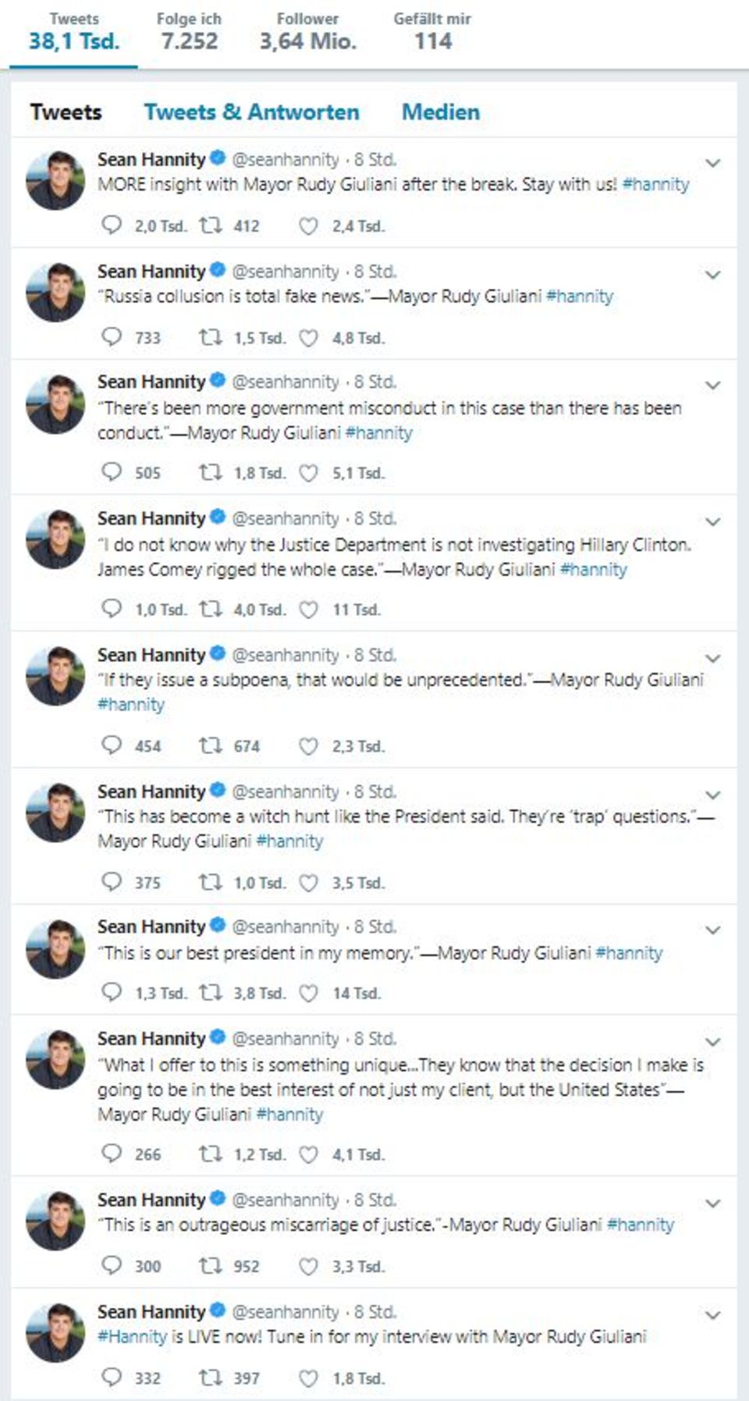Open the Follower count of 3,64 Mio.
749x1401 pixels.
coord(307,32)
